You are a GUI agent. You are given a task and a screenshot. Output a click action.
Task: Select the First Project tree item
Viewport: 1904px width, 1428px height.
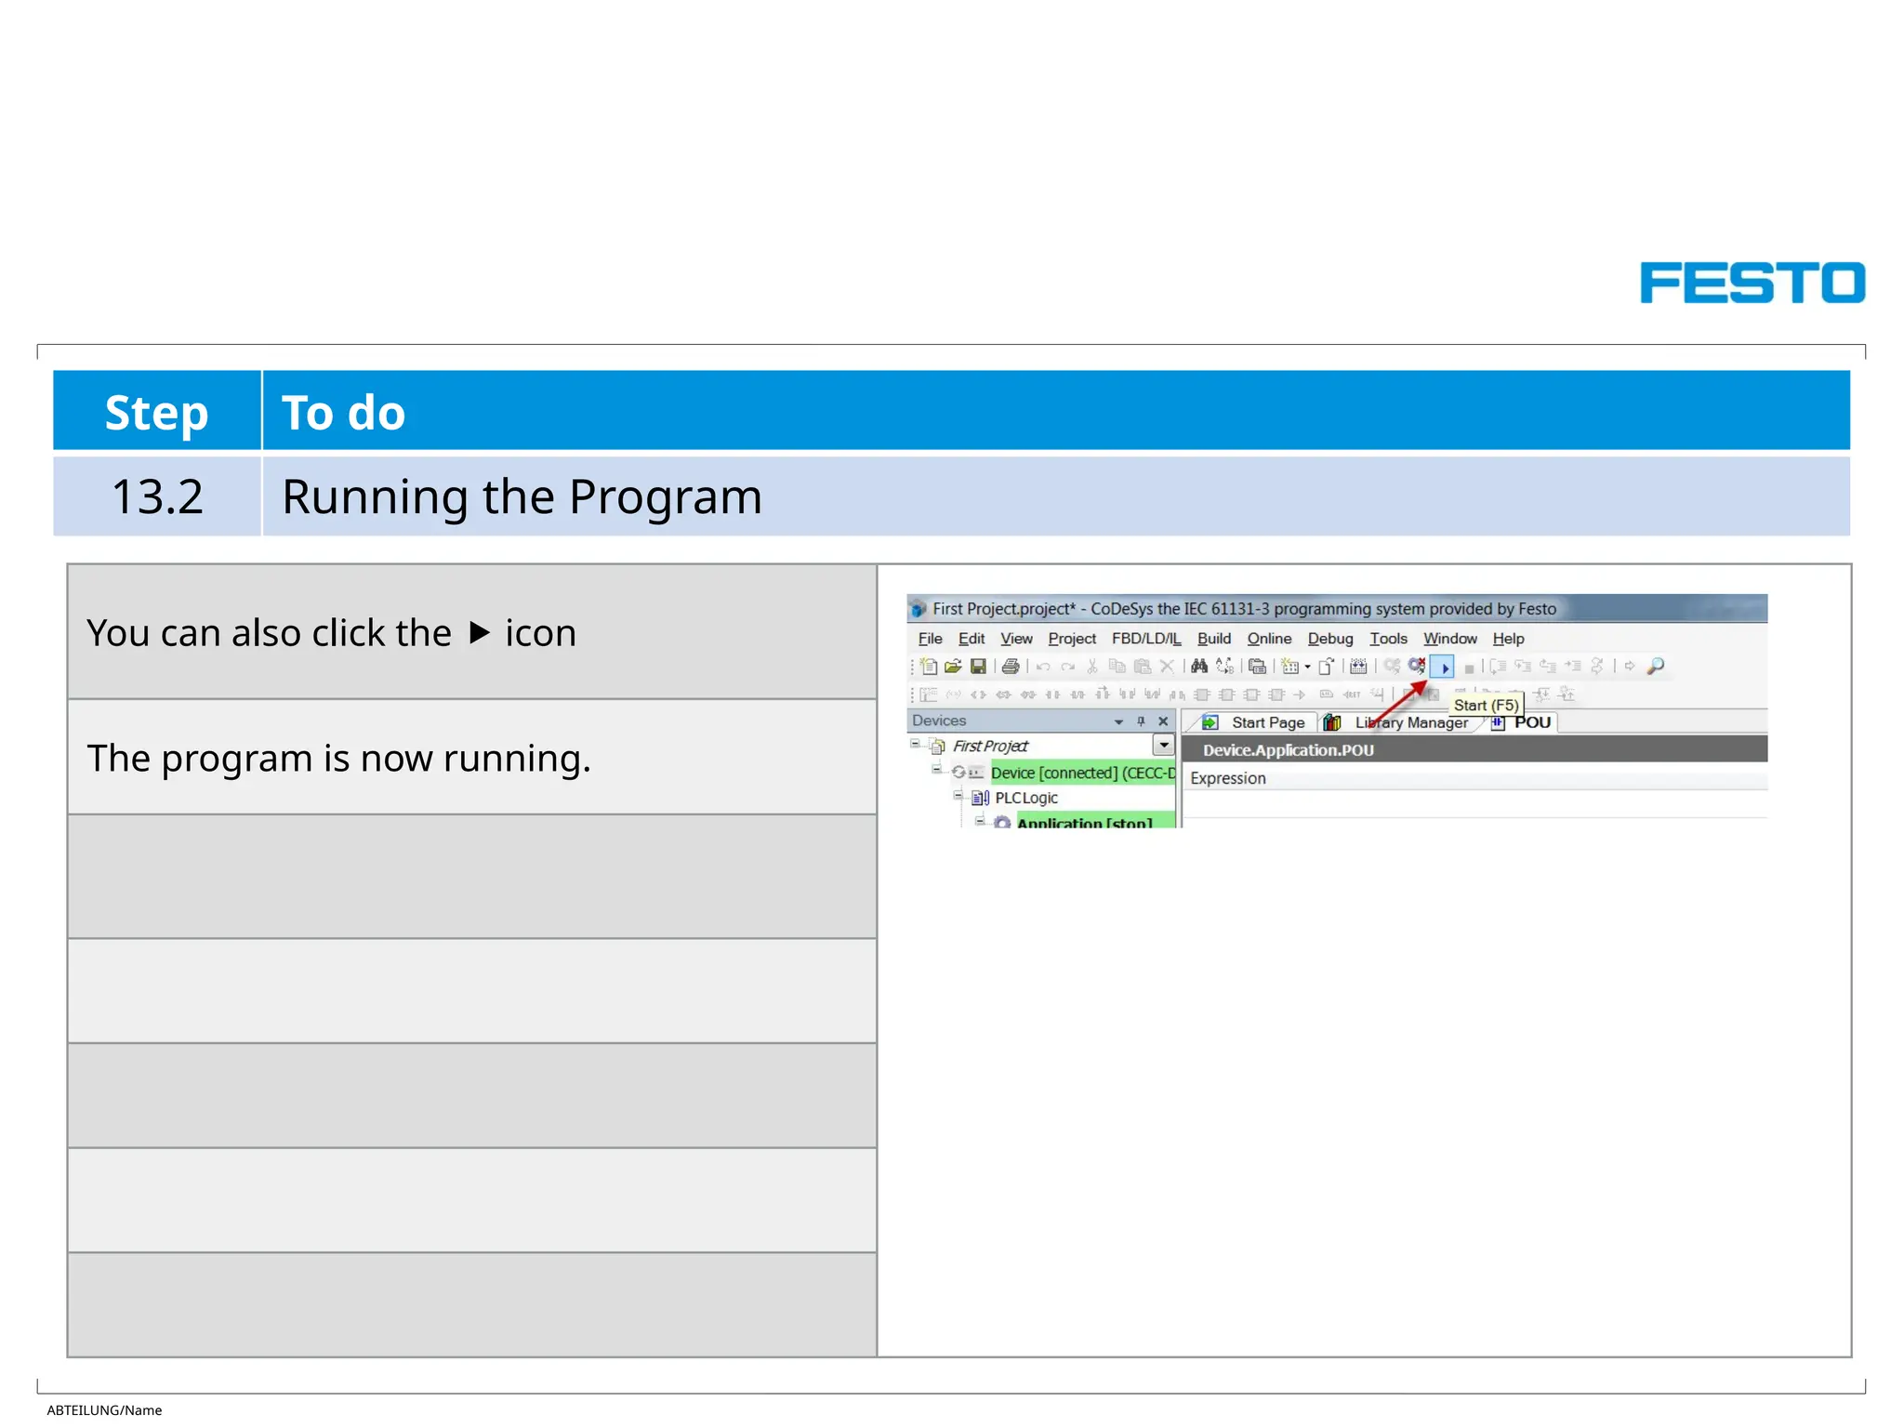pos(990,746)
